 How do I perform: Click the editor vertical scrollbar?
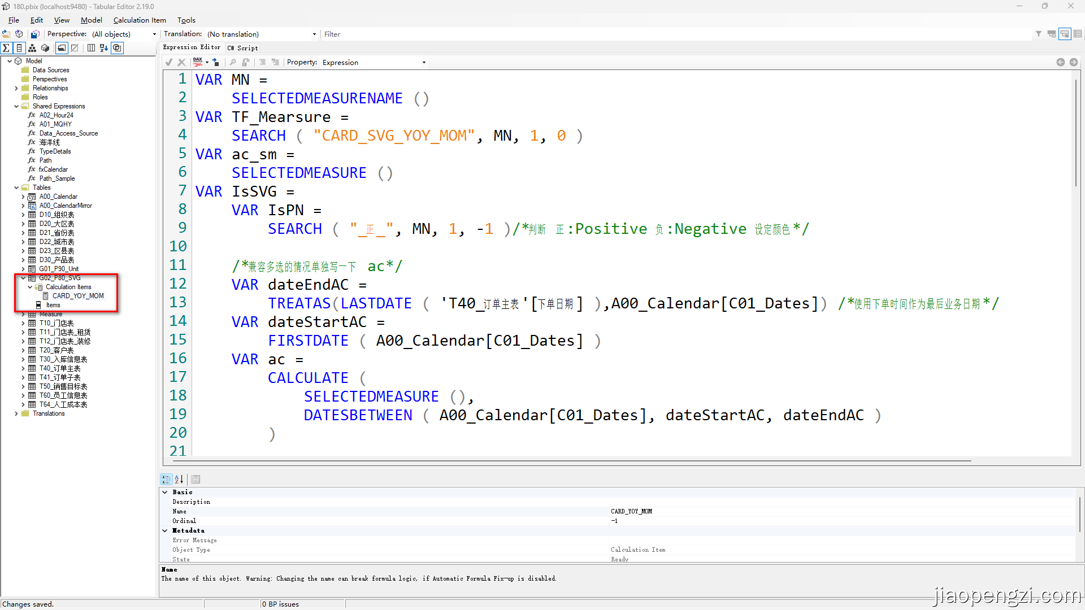point(1076,133)
